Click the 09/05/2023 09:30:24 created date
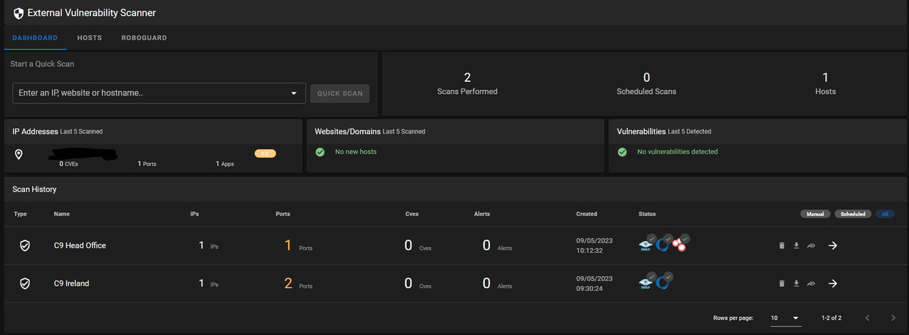This screenshot has height=335, width=909. tap(593, 283)
